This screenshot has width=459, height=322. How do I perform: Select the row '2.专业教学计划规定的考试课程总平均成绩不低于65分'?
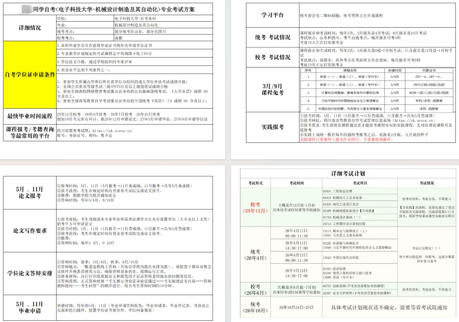134,54
